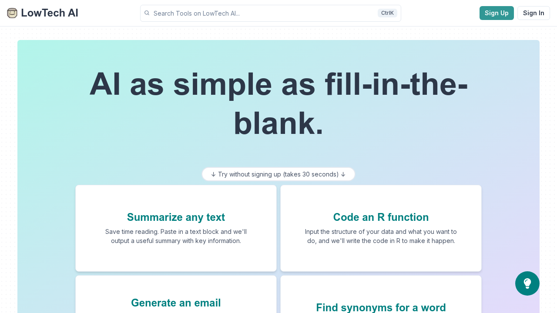Focus the 'Search Tools on LowTech AI' field
The width and height of the screenshot is (557, 313).
(x=261, y=13)
